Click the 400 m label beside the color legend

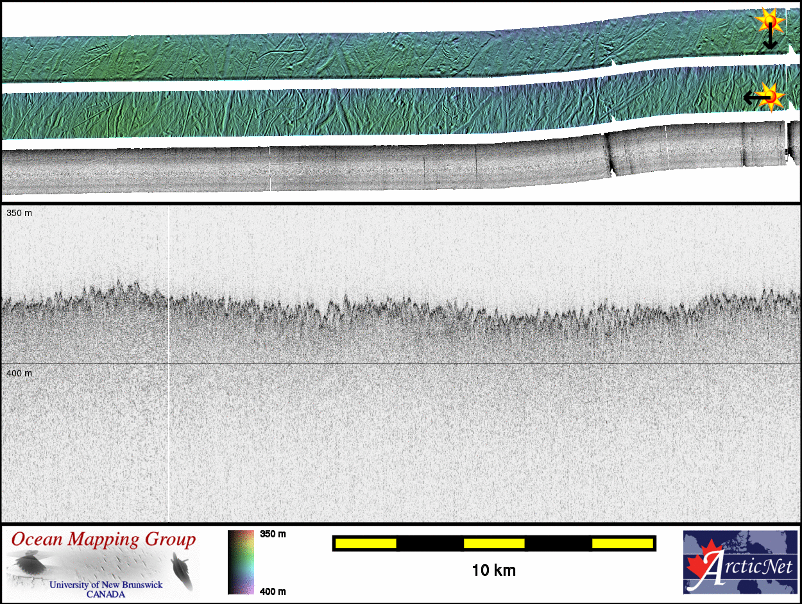point(273,591)
